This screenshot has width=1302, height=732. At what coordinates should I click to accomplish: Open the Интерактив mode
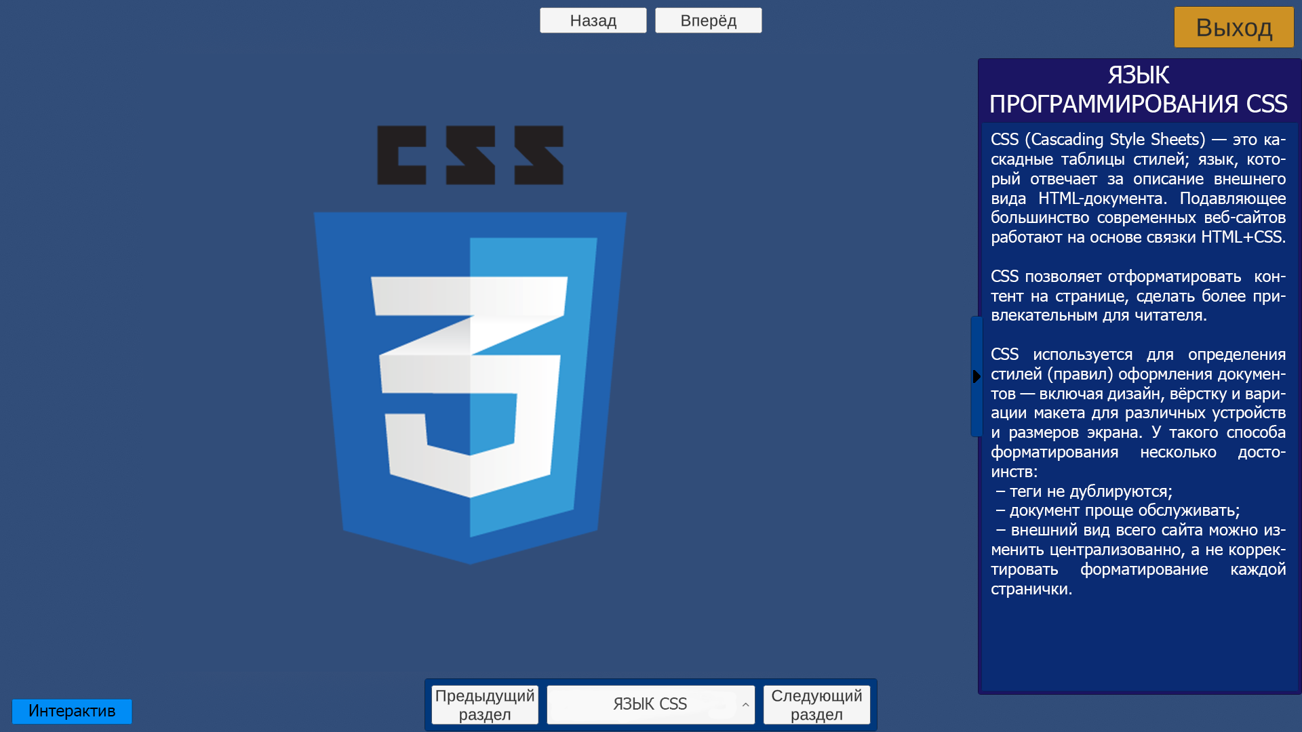[72, 711]
